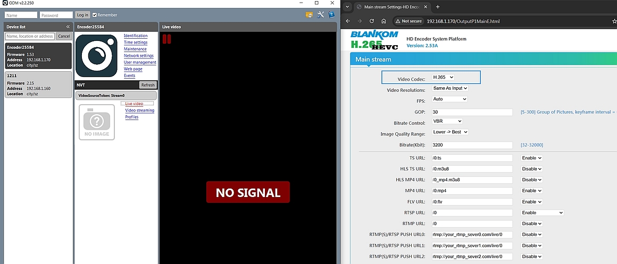The width and height of the screenshot is (617, 264).
Task: Click the ODM application title icon
Action: 5,3
